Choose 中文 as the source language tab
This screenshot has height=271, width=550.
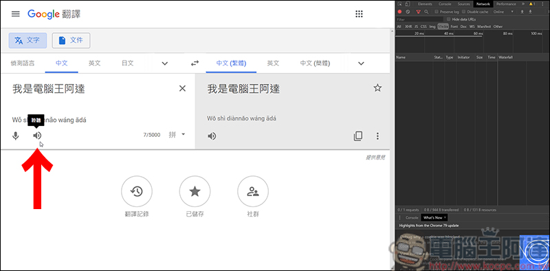click(62, 63)
